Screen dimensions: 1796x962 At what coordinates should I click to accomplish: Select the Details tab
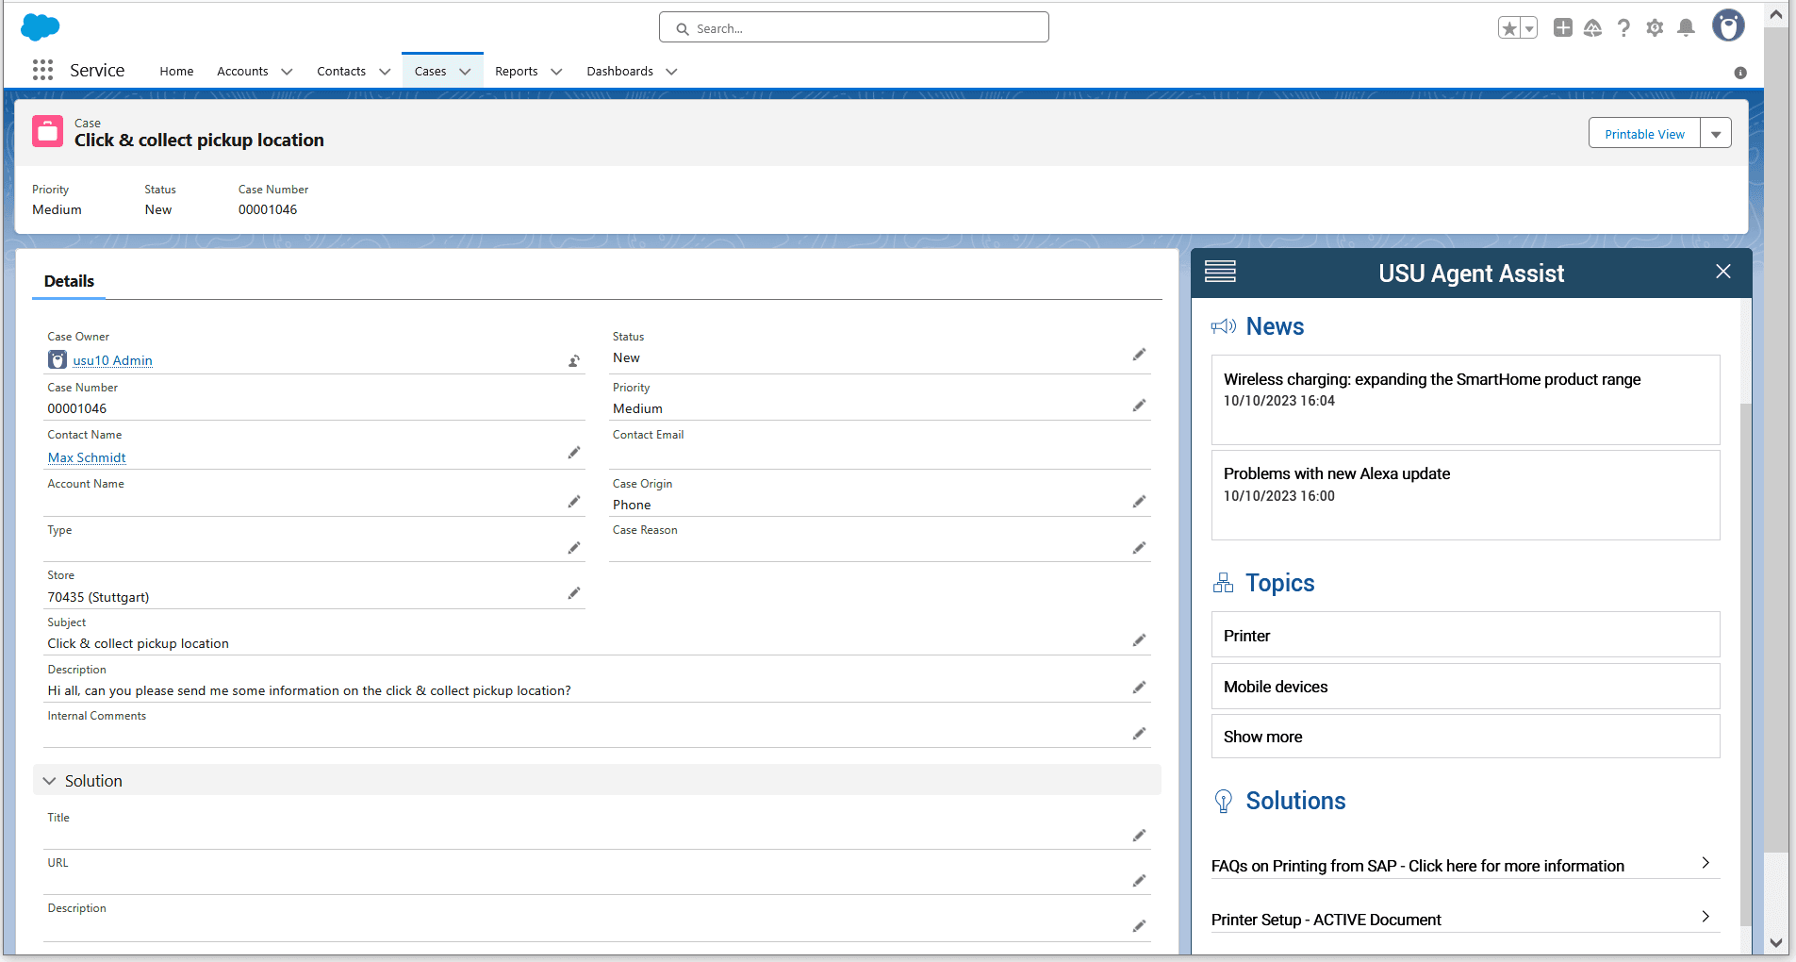coord(69,281)
